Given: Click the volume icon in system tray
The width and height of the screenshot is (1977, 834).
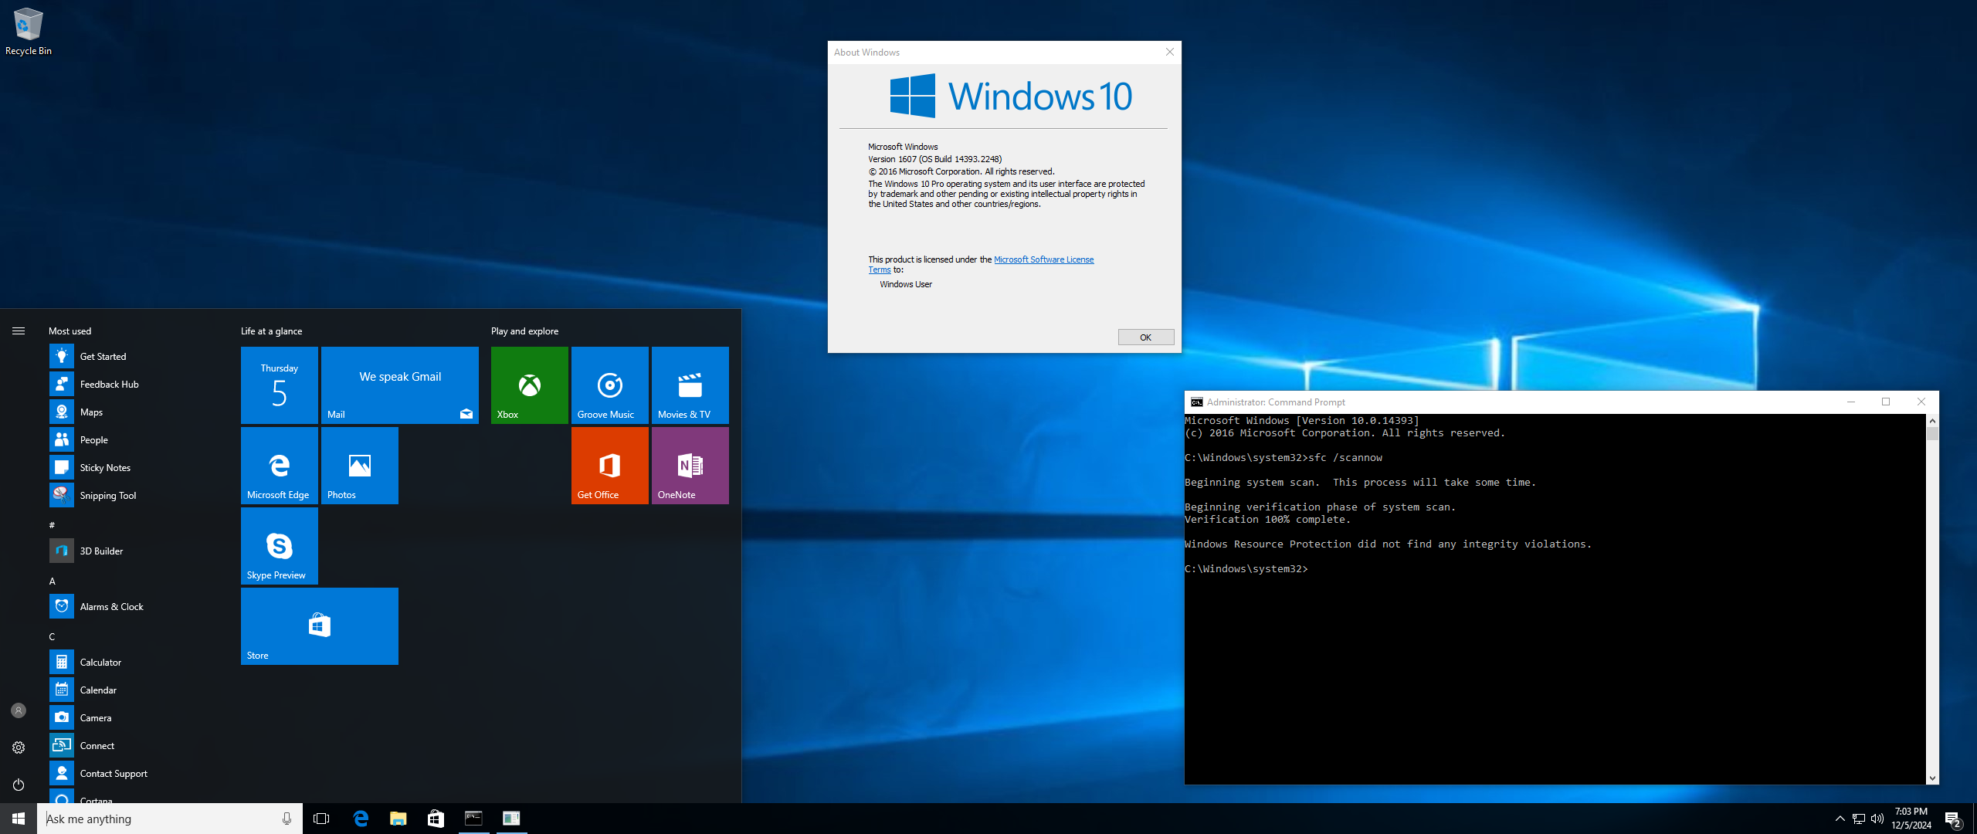Looking at the screenshot, I should point(1877,819).
